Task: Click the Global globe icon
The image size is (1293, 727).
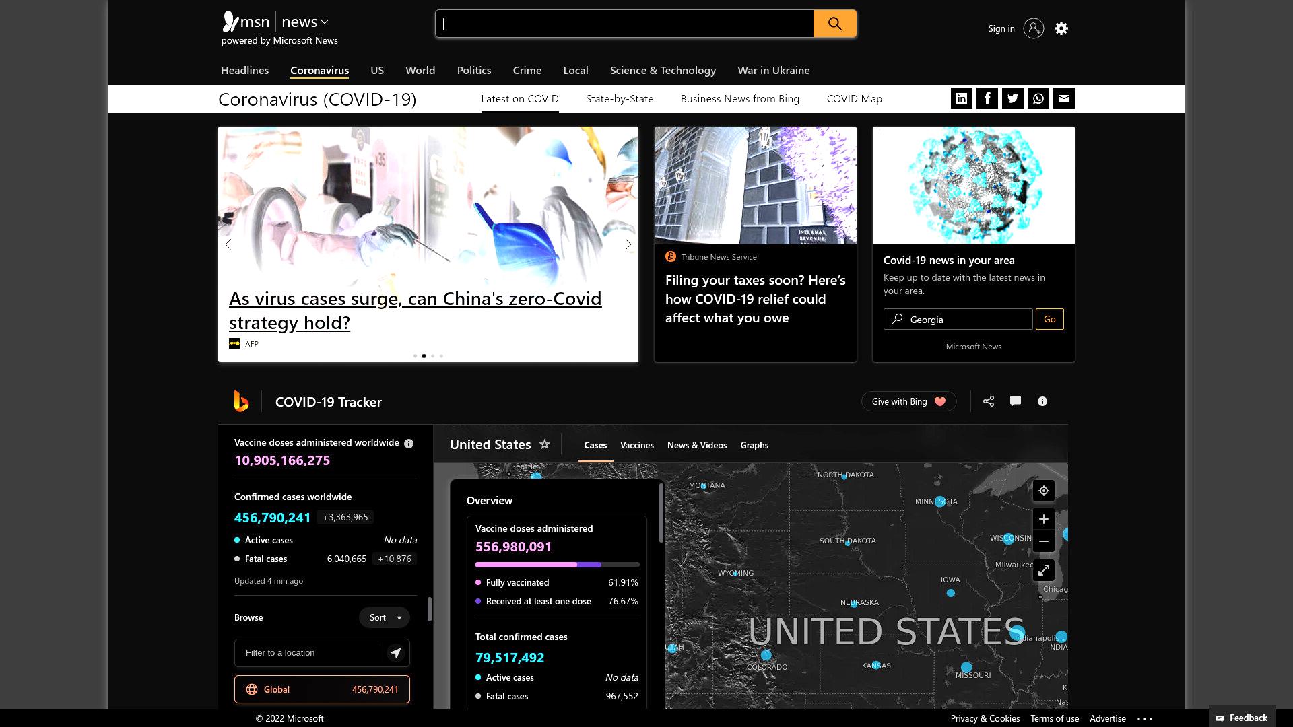Action: coord(252,689)
